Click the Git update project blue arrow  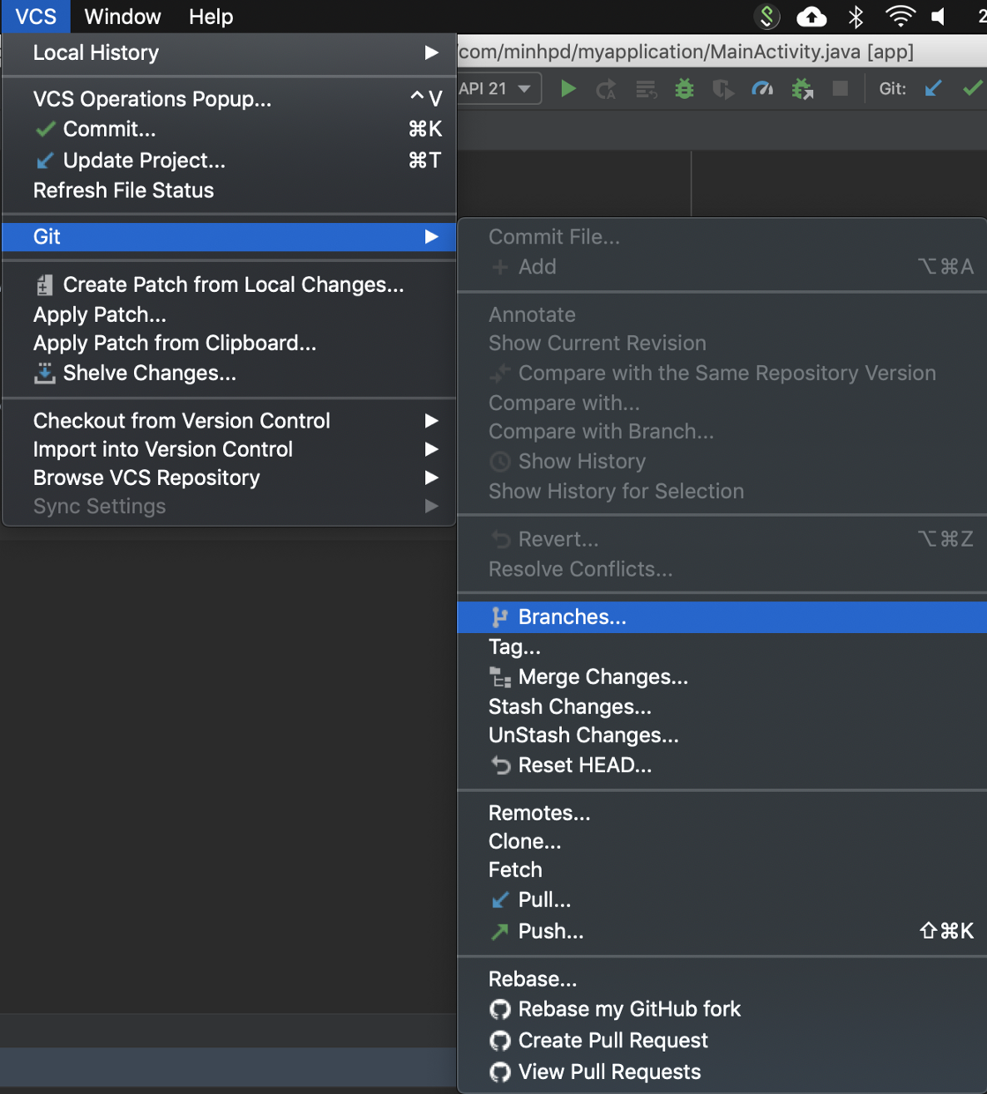click(x=933, y=88)
